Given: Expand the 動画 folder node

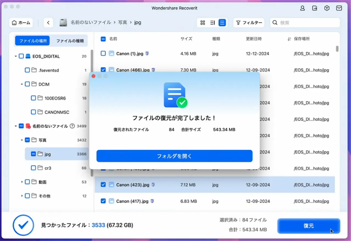Looking at the screenshot, I should pos(22,182).
